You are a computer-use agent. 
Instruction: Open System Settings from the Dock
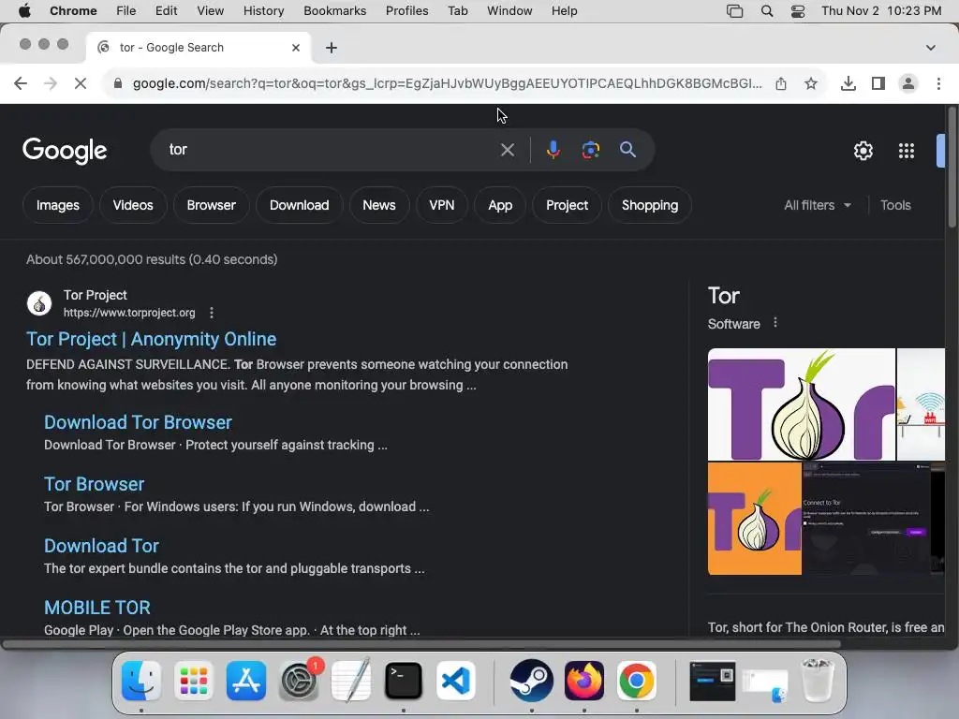(299, 681)
